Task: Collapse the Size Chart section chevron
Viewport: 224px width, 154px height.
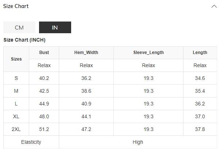Action: coord(214,6)
